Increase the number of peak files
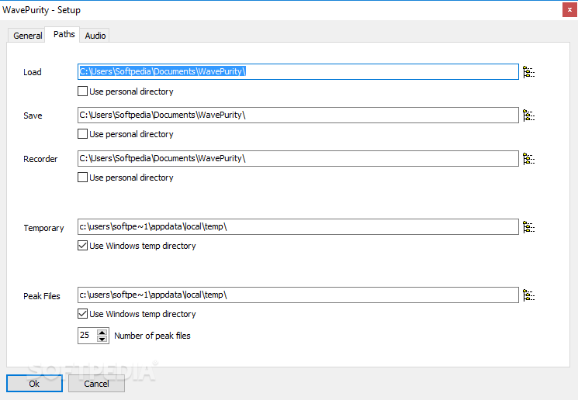 pyautogui.click(x=102, y=333)
